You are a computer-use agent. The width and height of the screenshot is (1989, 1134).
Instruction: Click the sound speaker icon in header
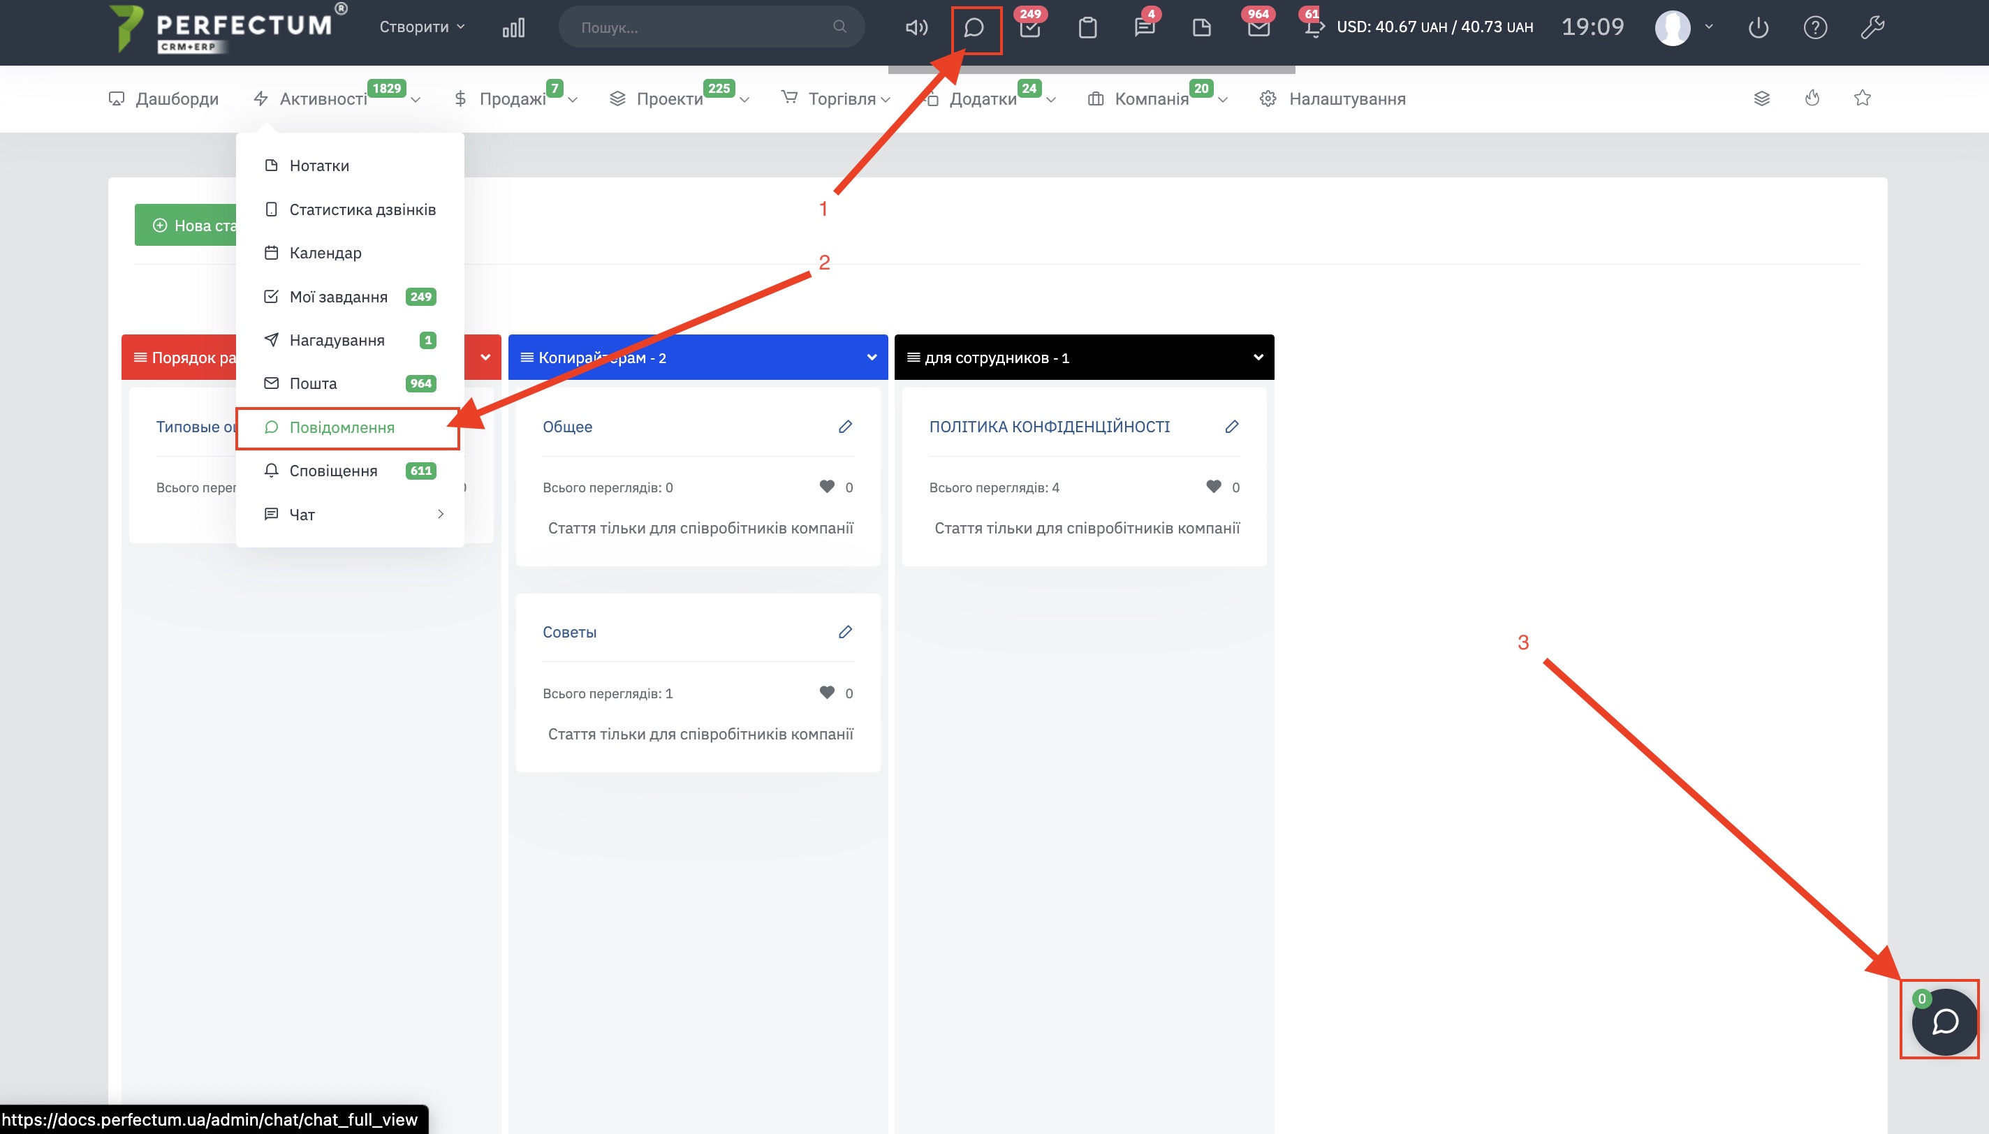point(916,28)
